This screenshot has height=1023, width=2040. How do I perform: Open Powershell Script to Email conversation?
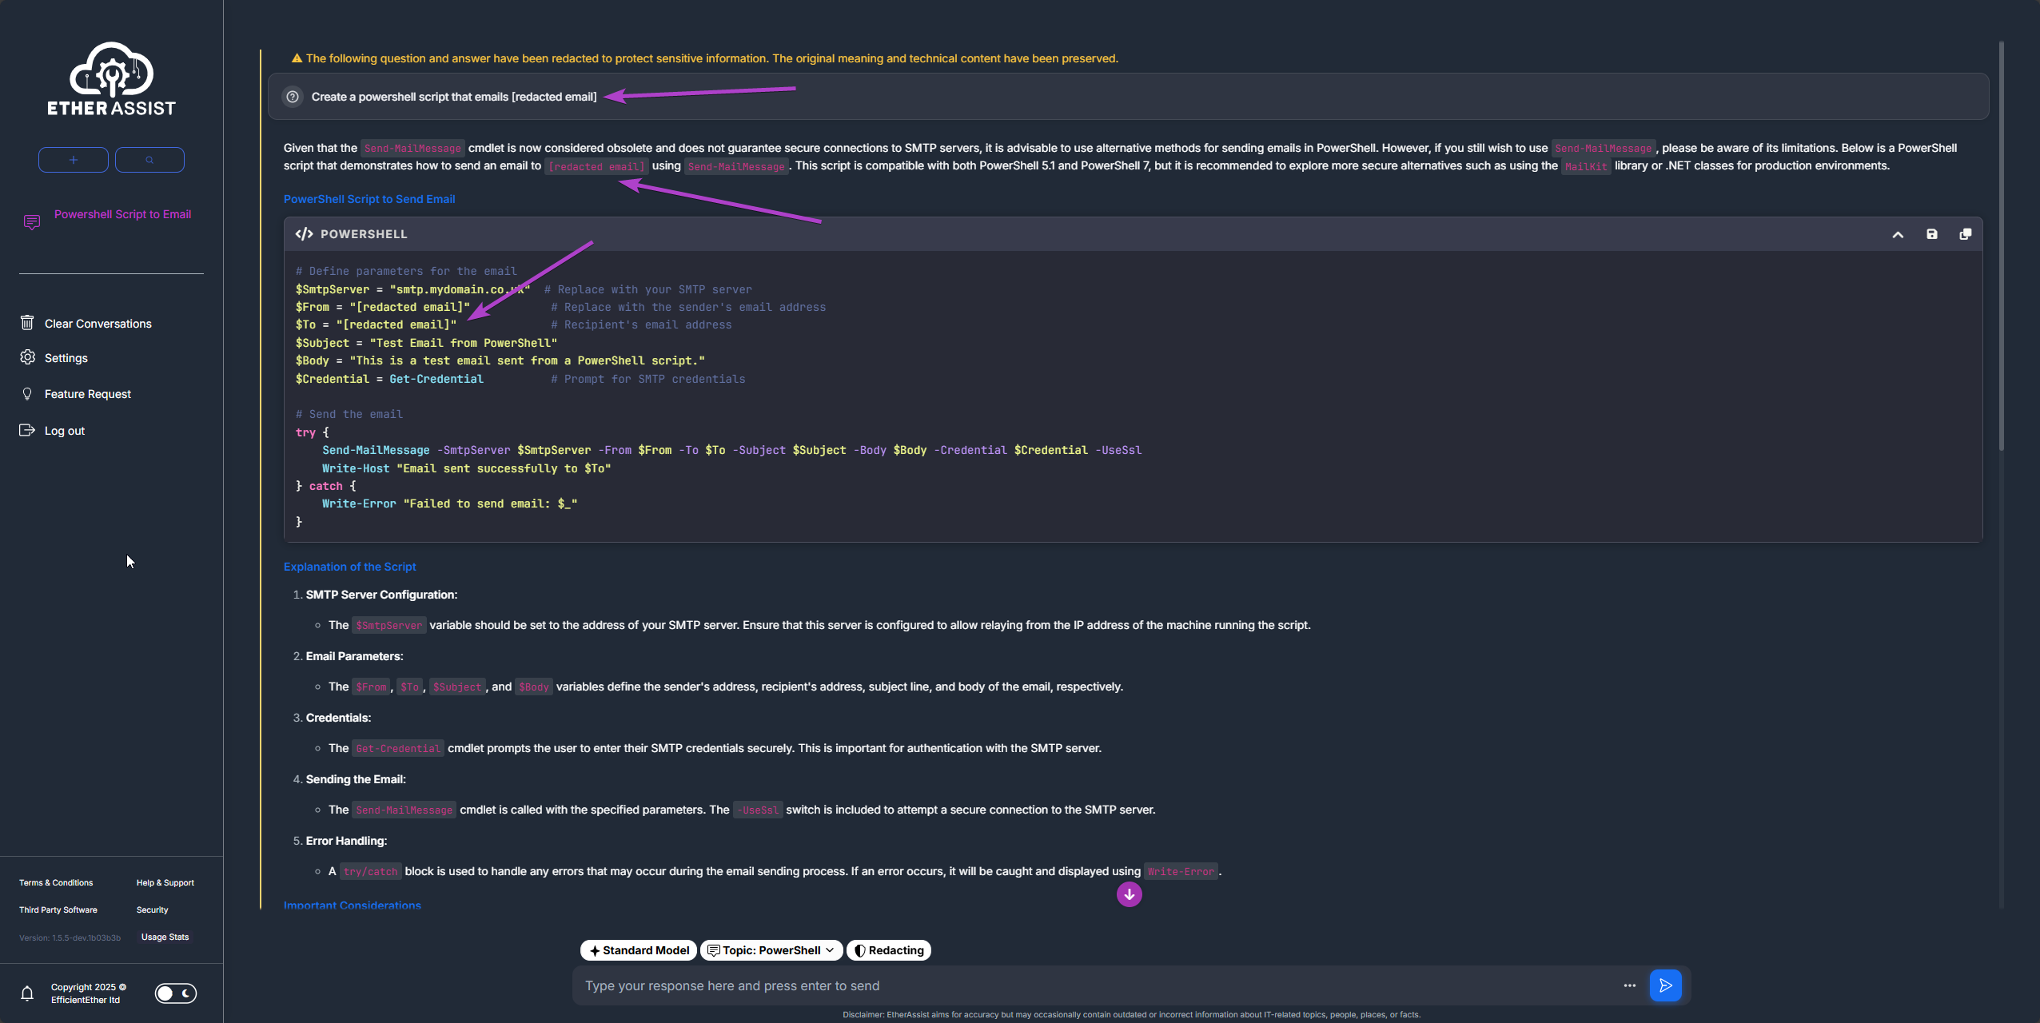point(122,214)
